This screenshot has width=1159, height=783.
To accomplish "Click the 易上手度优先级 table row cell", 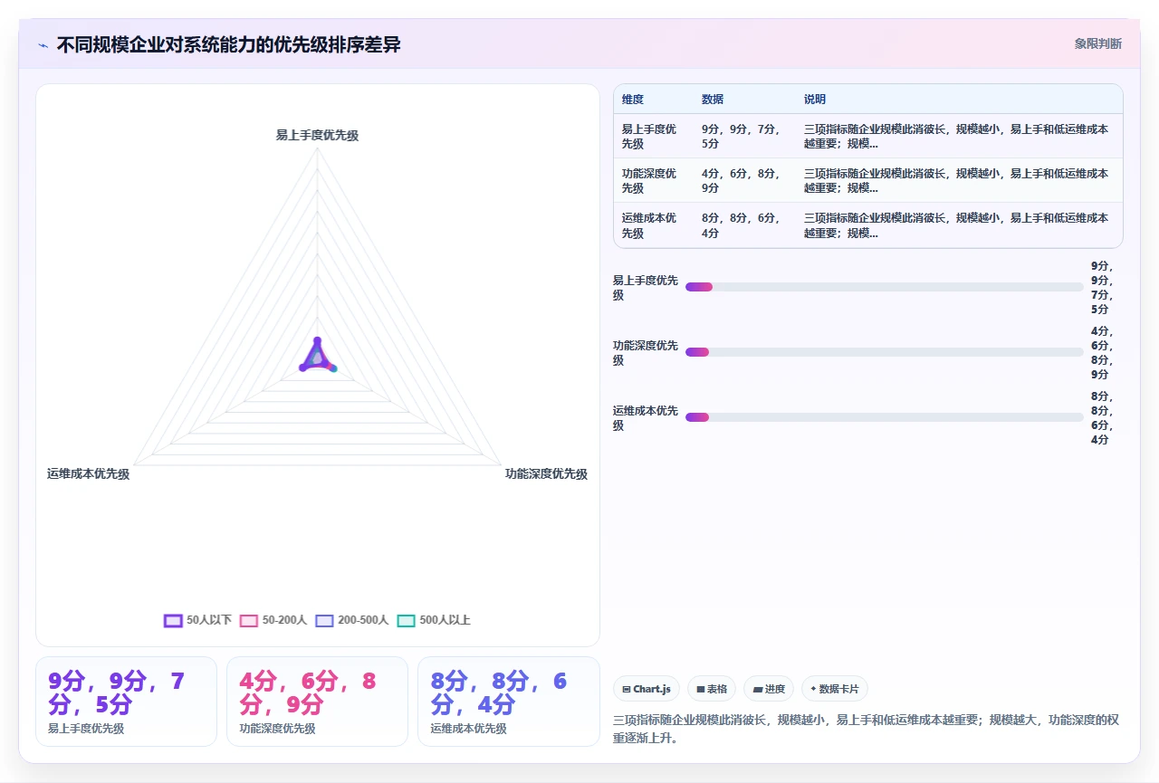I will tap(654, 136).
